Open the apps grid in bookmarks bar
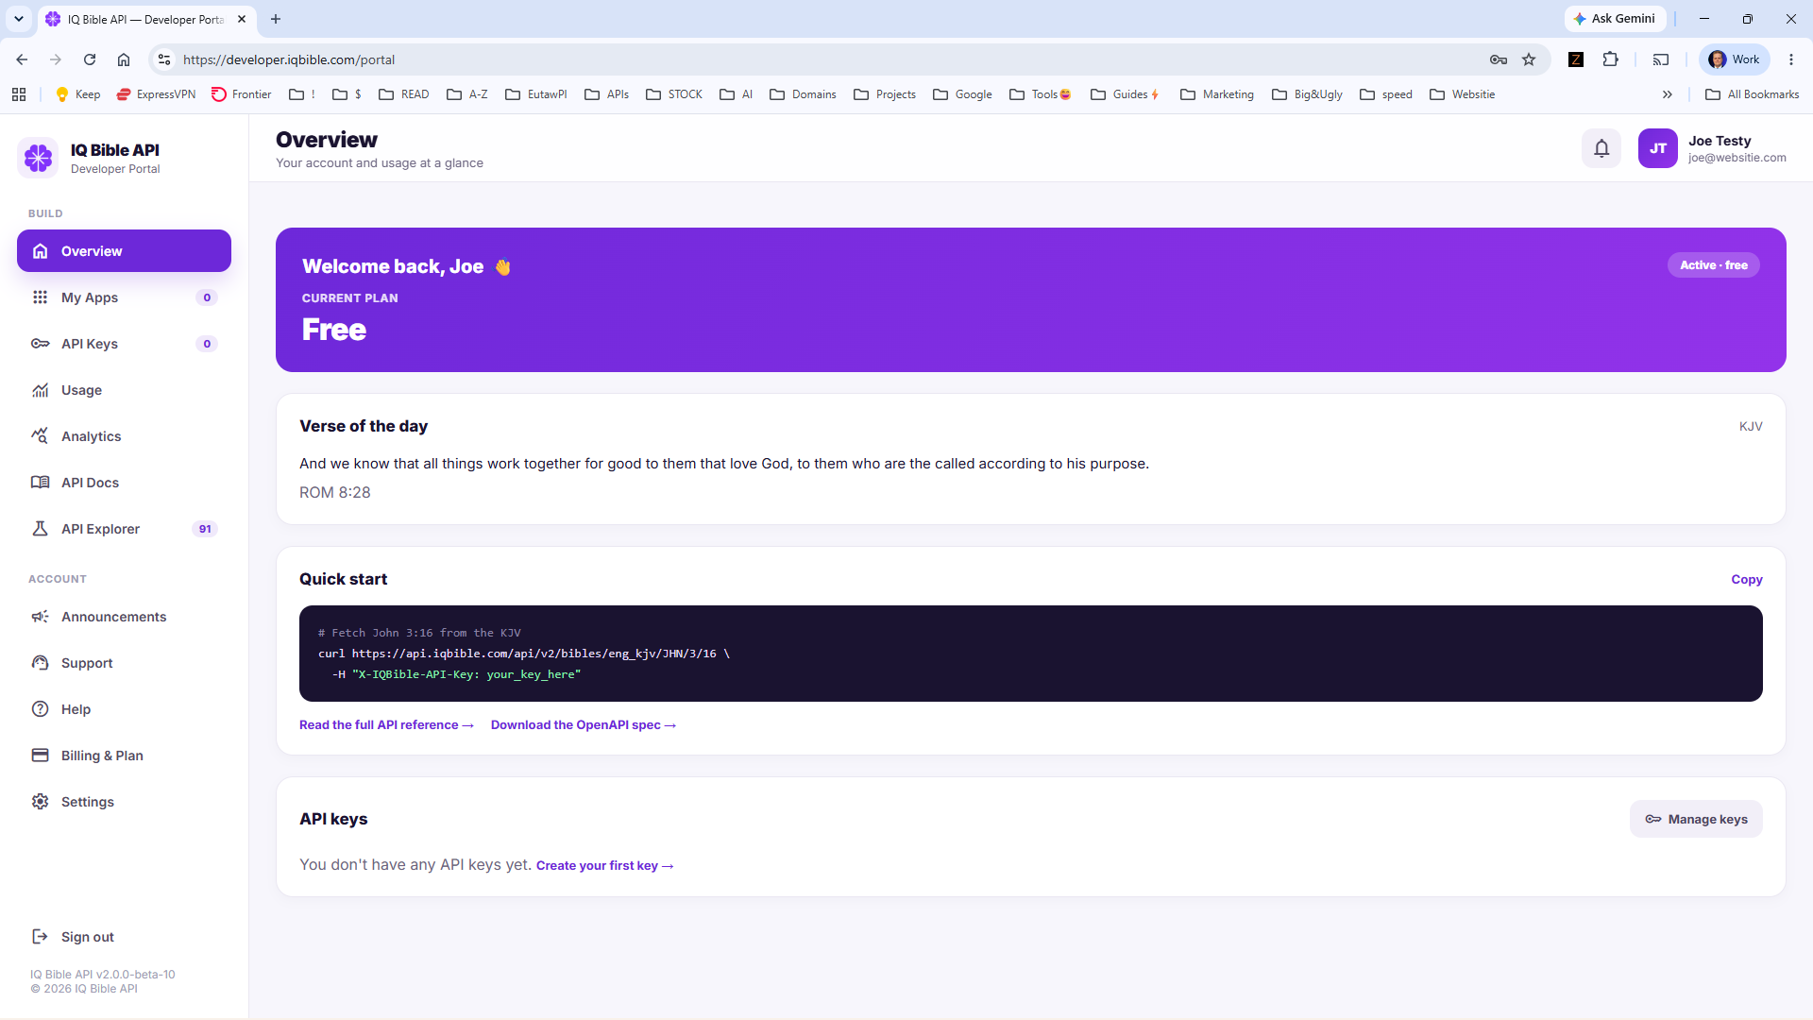 [19, 94]
